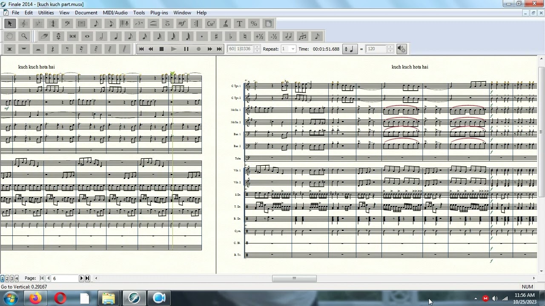Select the Lyrics tool
Viewport: 545px width, 306px height.
[x=226, y=24]
